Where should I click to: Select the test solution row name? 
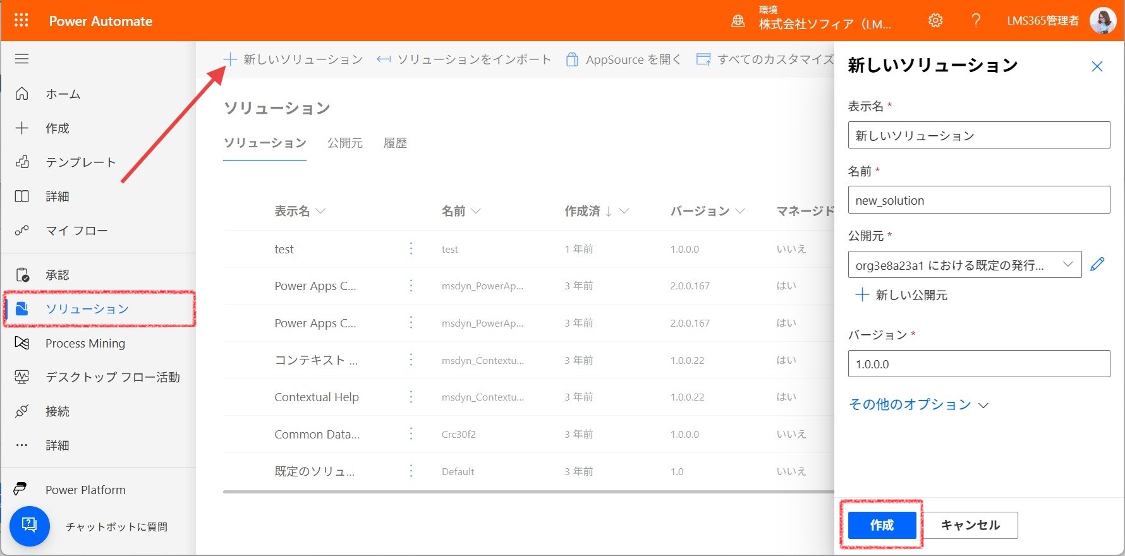(284, 249)
